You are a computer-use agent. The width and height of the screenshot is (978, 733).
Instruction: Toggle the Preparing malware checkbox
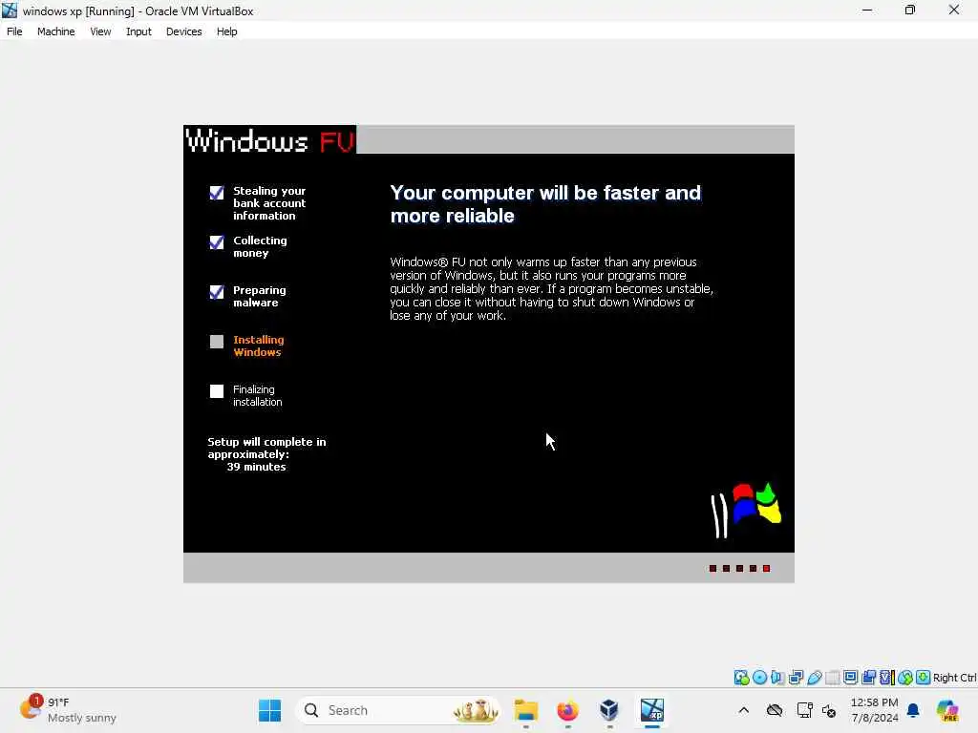coord(217,292)
